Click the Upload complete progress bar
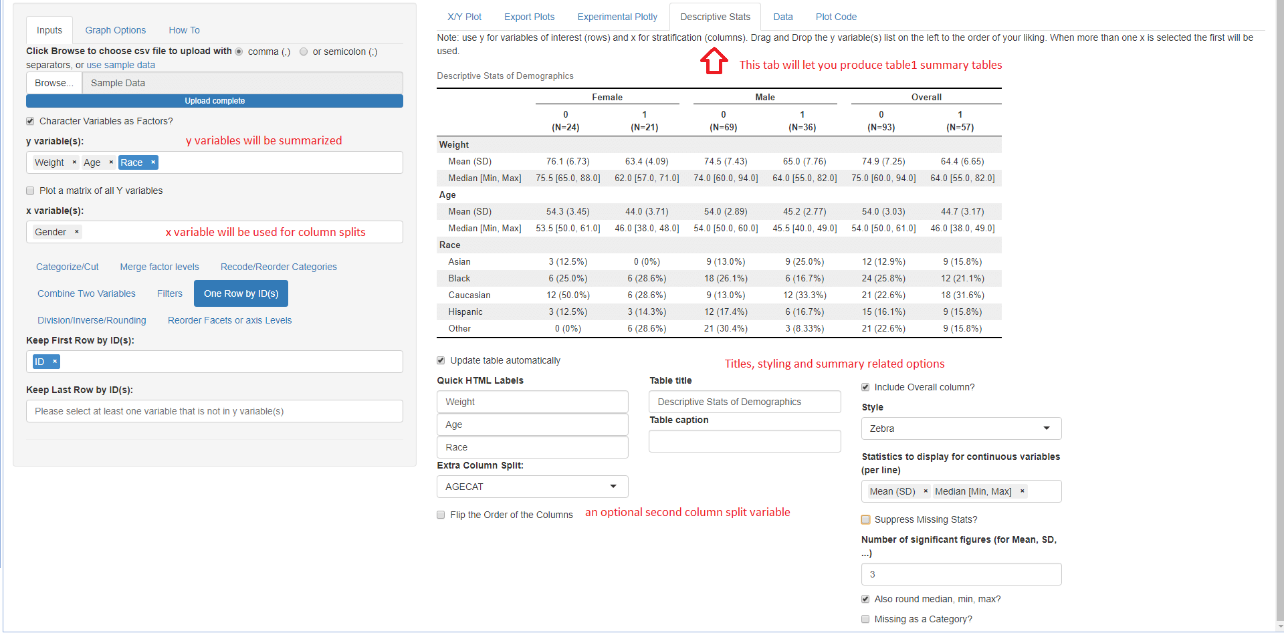The image size is (1284, 635). coord(214,101)
